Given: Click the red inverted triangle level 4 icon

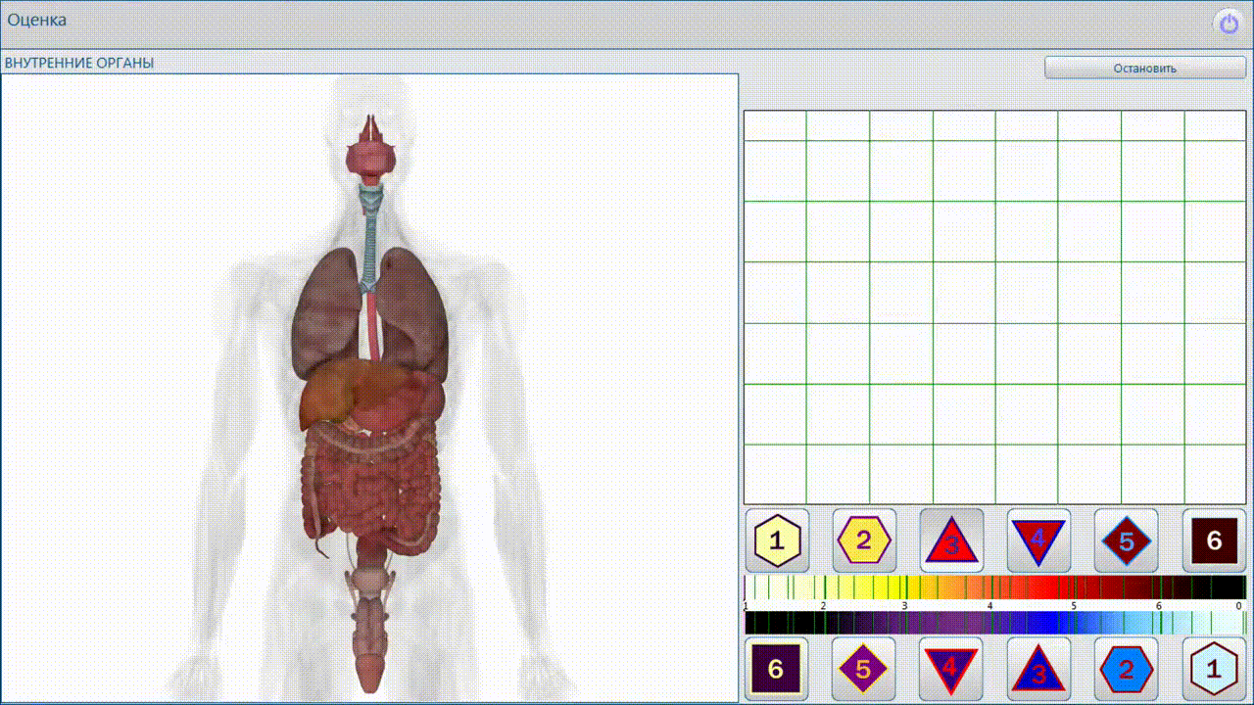Looking at the screenshot, I should (x=1038, y=540).
